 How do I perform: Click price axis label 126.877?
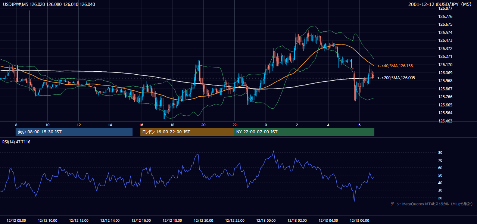click(445, 8)
